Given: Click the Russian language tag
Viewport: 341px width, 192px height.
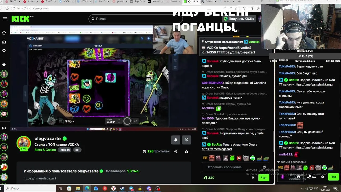Looking at the screenshot, I should (64, 150).
